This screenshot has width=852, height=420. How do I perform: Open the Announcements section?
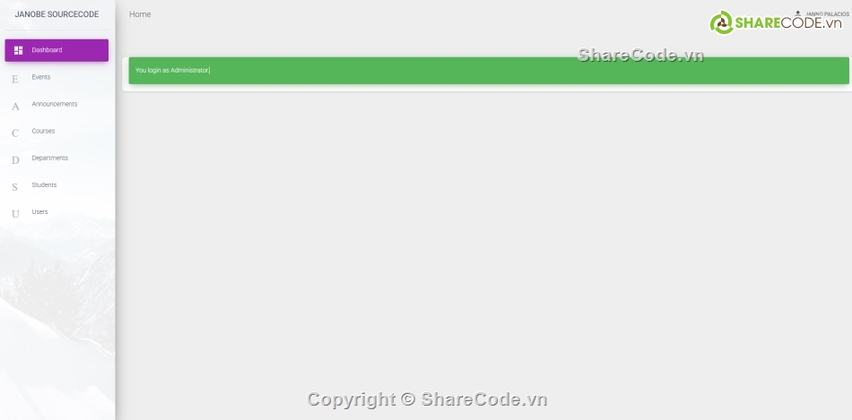pos(55,104)
